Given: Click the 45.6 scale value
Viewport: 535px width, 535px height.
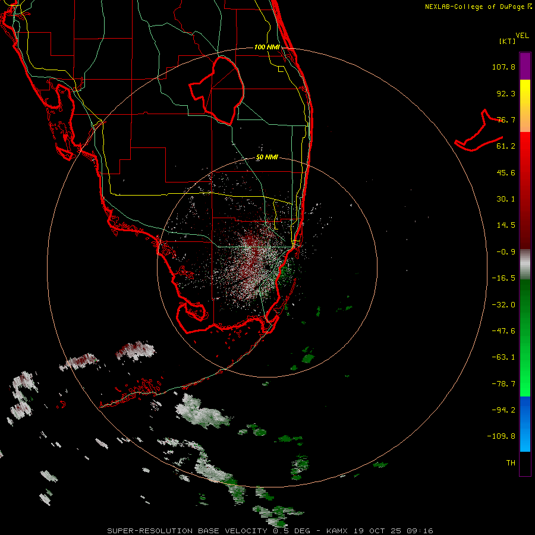Looking at the screenshot, I should [506, 172].
